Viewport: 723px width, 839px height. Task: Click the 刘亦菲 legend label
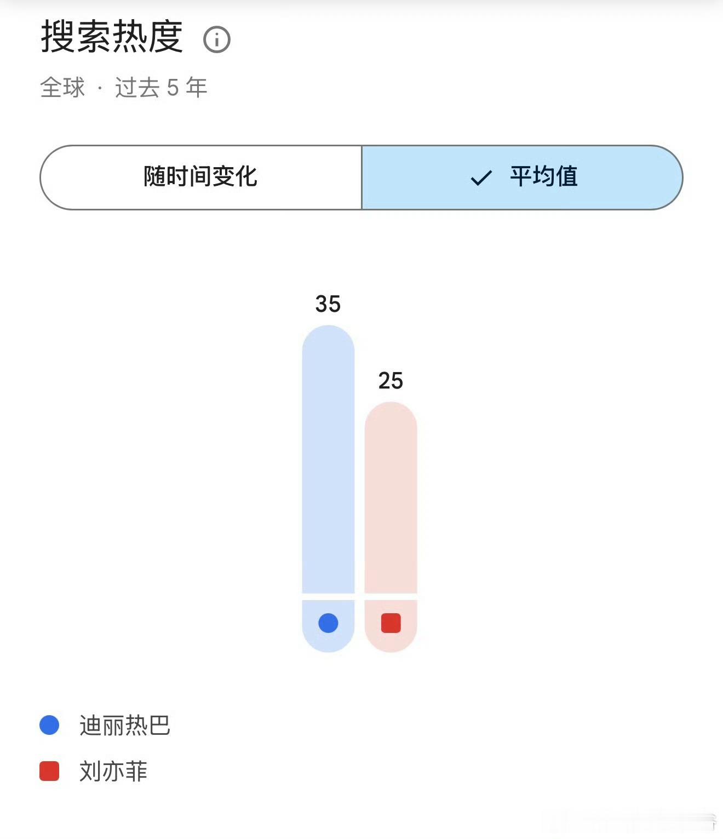coord(113,771)
